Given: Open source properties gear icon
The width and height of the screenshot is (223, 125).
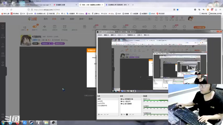Looking at the screenshot, I should click(127, 114).
